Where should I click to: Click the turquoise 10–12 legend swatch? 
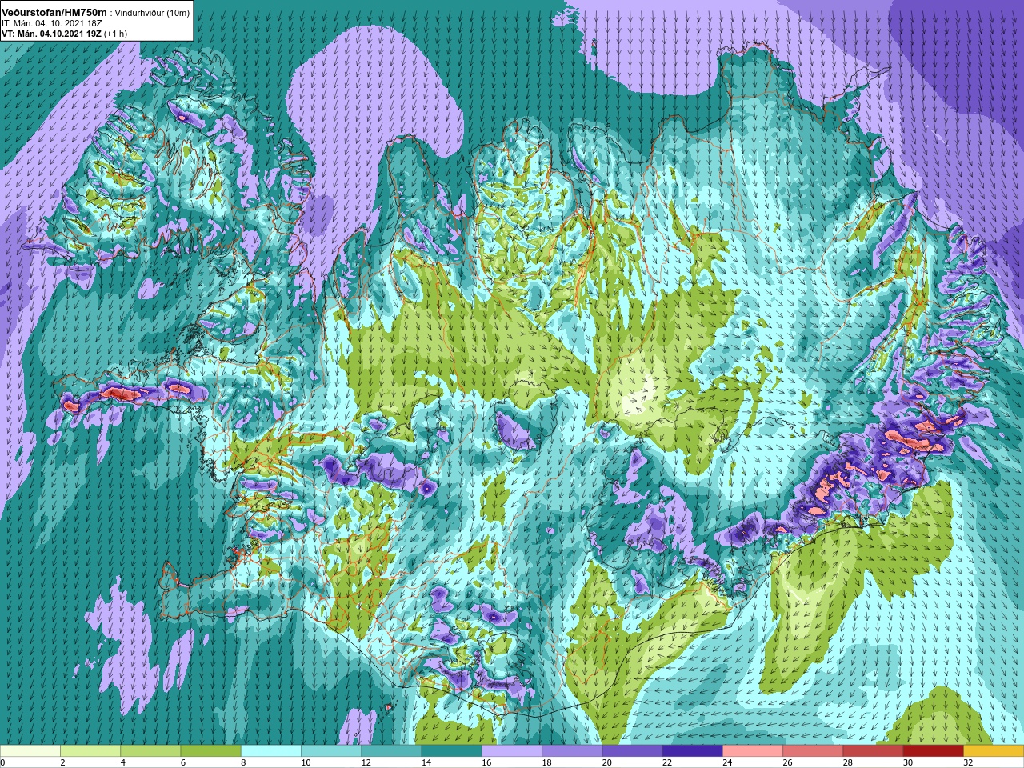click(331, 751)
